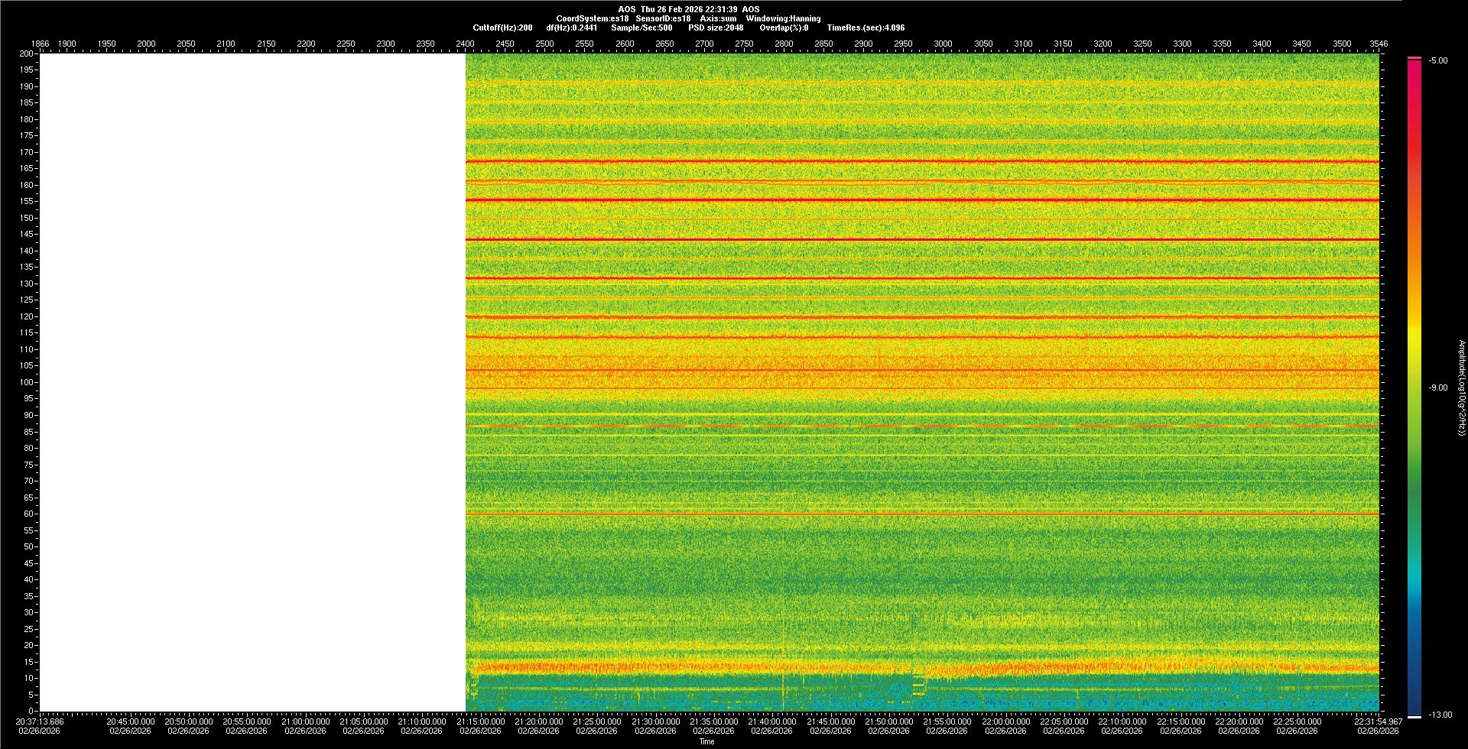The width and height of the screenshot is (1468, 749).
Task: Click the TimeRes.(sec):4.096 label
Action: 866,28
